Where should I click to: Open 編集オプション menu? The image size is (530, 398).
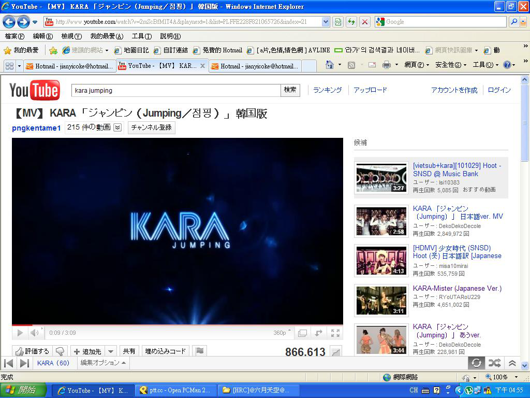coord(103,363)
